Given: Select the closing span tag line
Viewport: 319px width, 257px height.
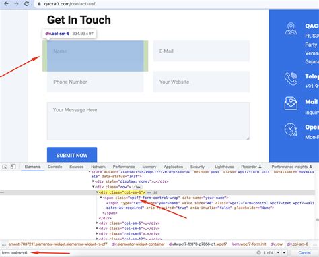Looking at the screenshot, I should pyautogui.click(x=110, y=213).
